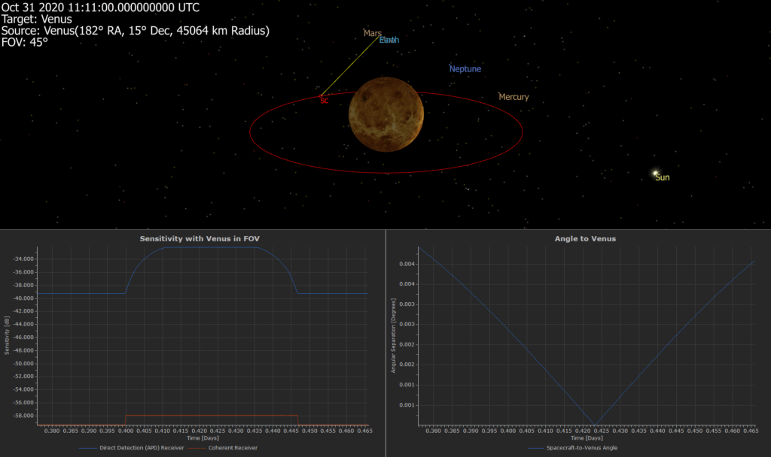This screenshot has height=457, width=771.
Task: Click the blue sensitivity curve plateau at the top
Action: [x=211, y=247]
